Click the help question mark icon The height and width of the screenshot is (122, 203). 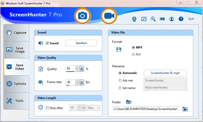(181, 19)
